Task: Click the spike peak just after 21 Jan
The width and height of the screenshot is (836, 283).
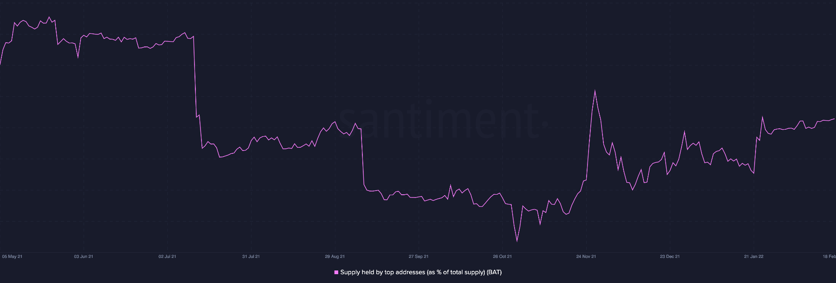Action: [x=762, y=117]
